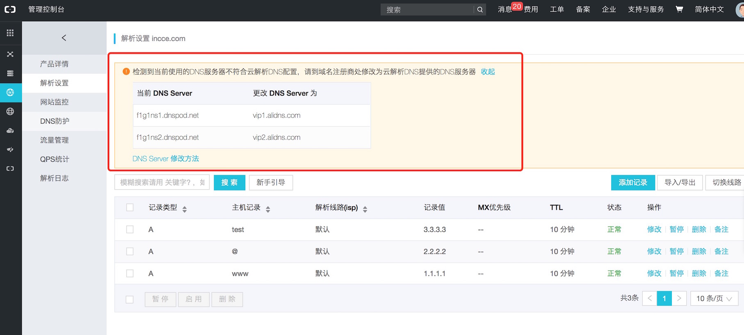Click the bulk 暂停 button
This screenshot has height=335, width=744.
point(160,299)
